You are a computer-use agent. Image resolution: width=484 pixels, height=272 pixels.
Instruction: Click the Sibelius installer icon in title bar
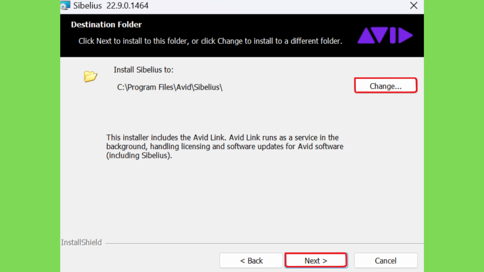coord(65,5)
